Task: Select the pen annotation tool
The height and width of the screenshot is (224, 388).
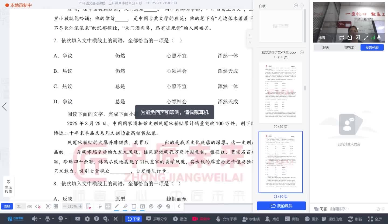Action: tap(116, 206)
